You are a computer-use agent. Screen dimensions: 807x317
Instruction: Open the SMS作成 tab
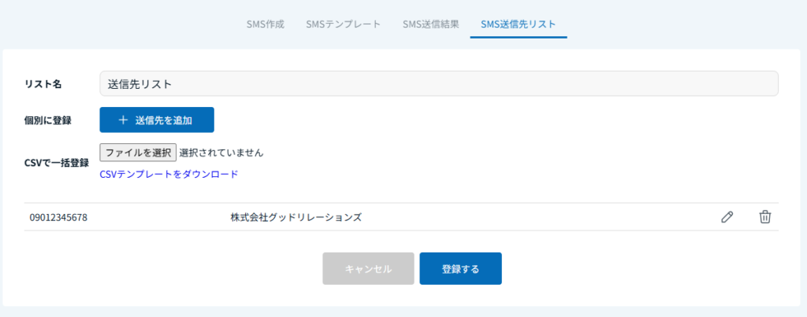pyautogui.click(x=266, y=24)
